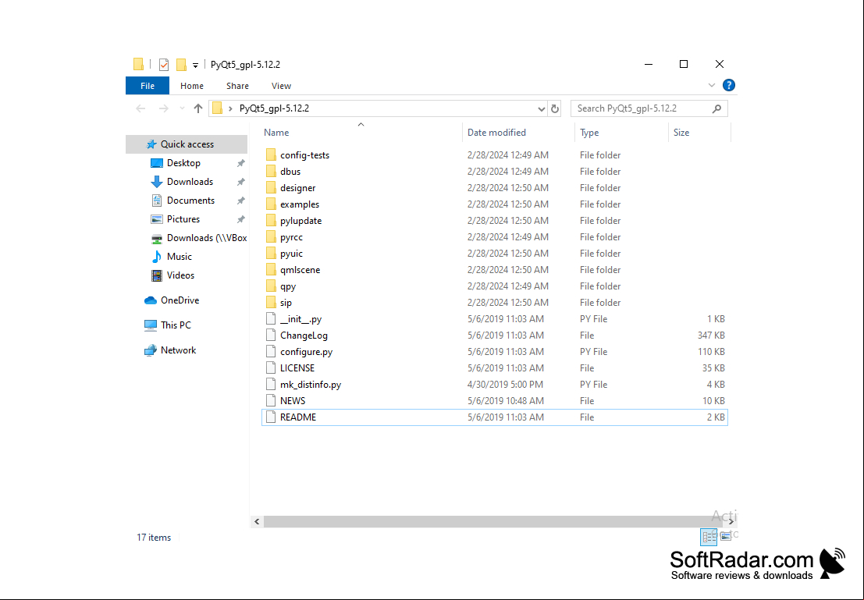
Task: Open Explorer Help question mark icon
Action: pyautogui.click(x=728, y=85)
